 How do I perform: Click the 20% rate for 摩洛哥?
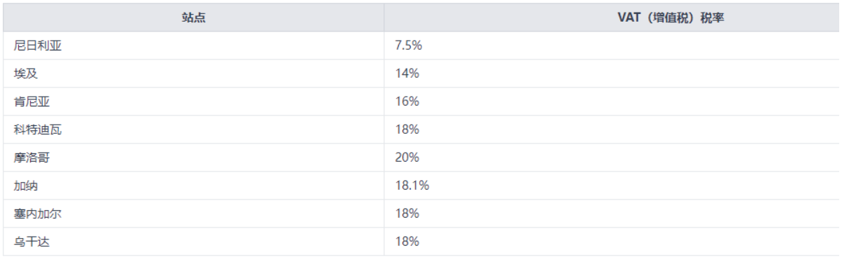(x=407, y=157)
